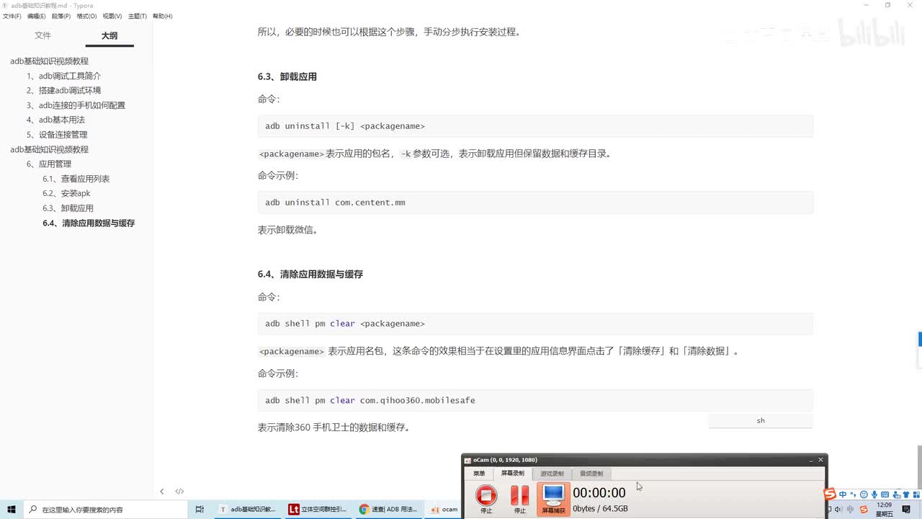Click the 6.3、卸载应用 heading in document
Screen dimensions: 922x519
click(287, 76)
